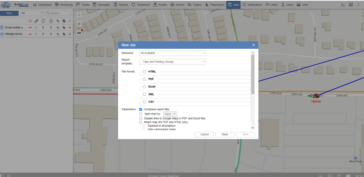Open the Messages tab

tap(101, 5)
